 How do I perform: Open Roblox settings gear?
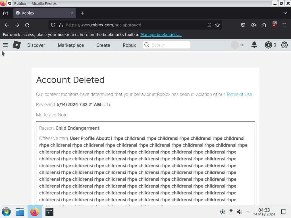pyautogui.click(x=284, y=45)
